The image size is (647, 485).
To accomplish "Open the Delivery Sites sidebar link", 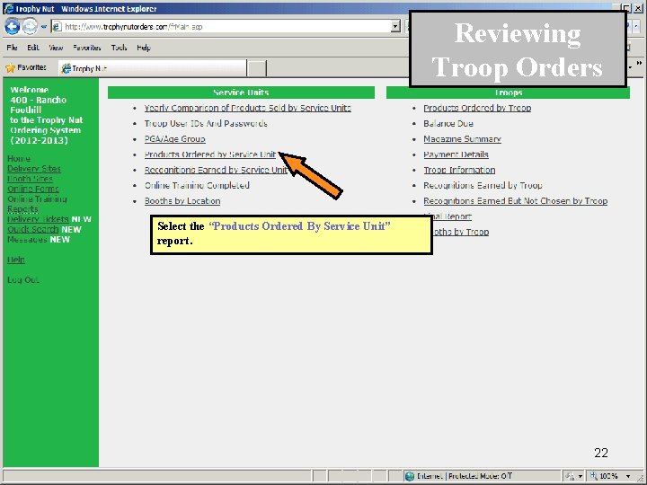I will [x=34, y=169].
